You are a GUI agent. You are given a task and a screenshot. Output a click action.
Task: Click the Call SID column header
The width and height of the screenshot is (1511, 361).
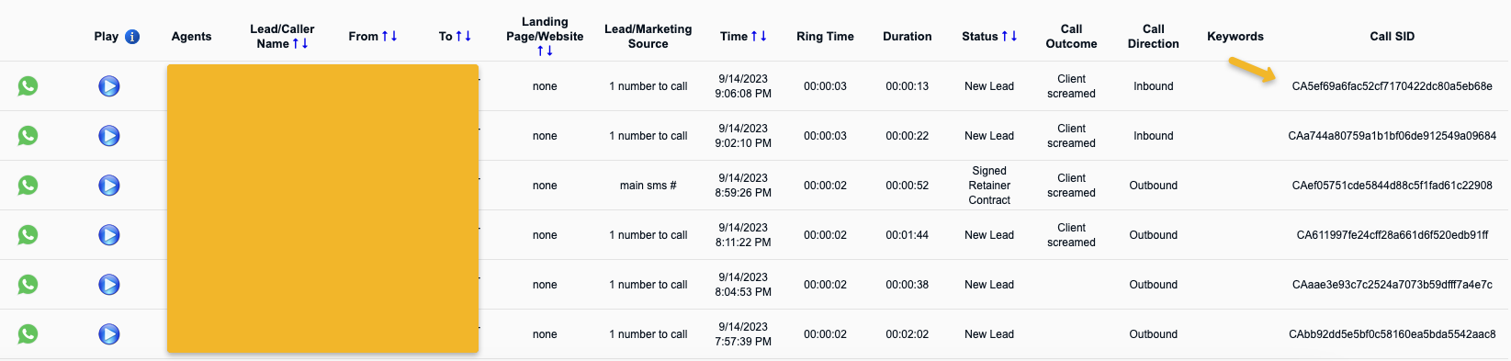click(1392, 37)
